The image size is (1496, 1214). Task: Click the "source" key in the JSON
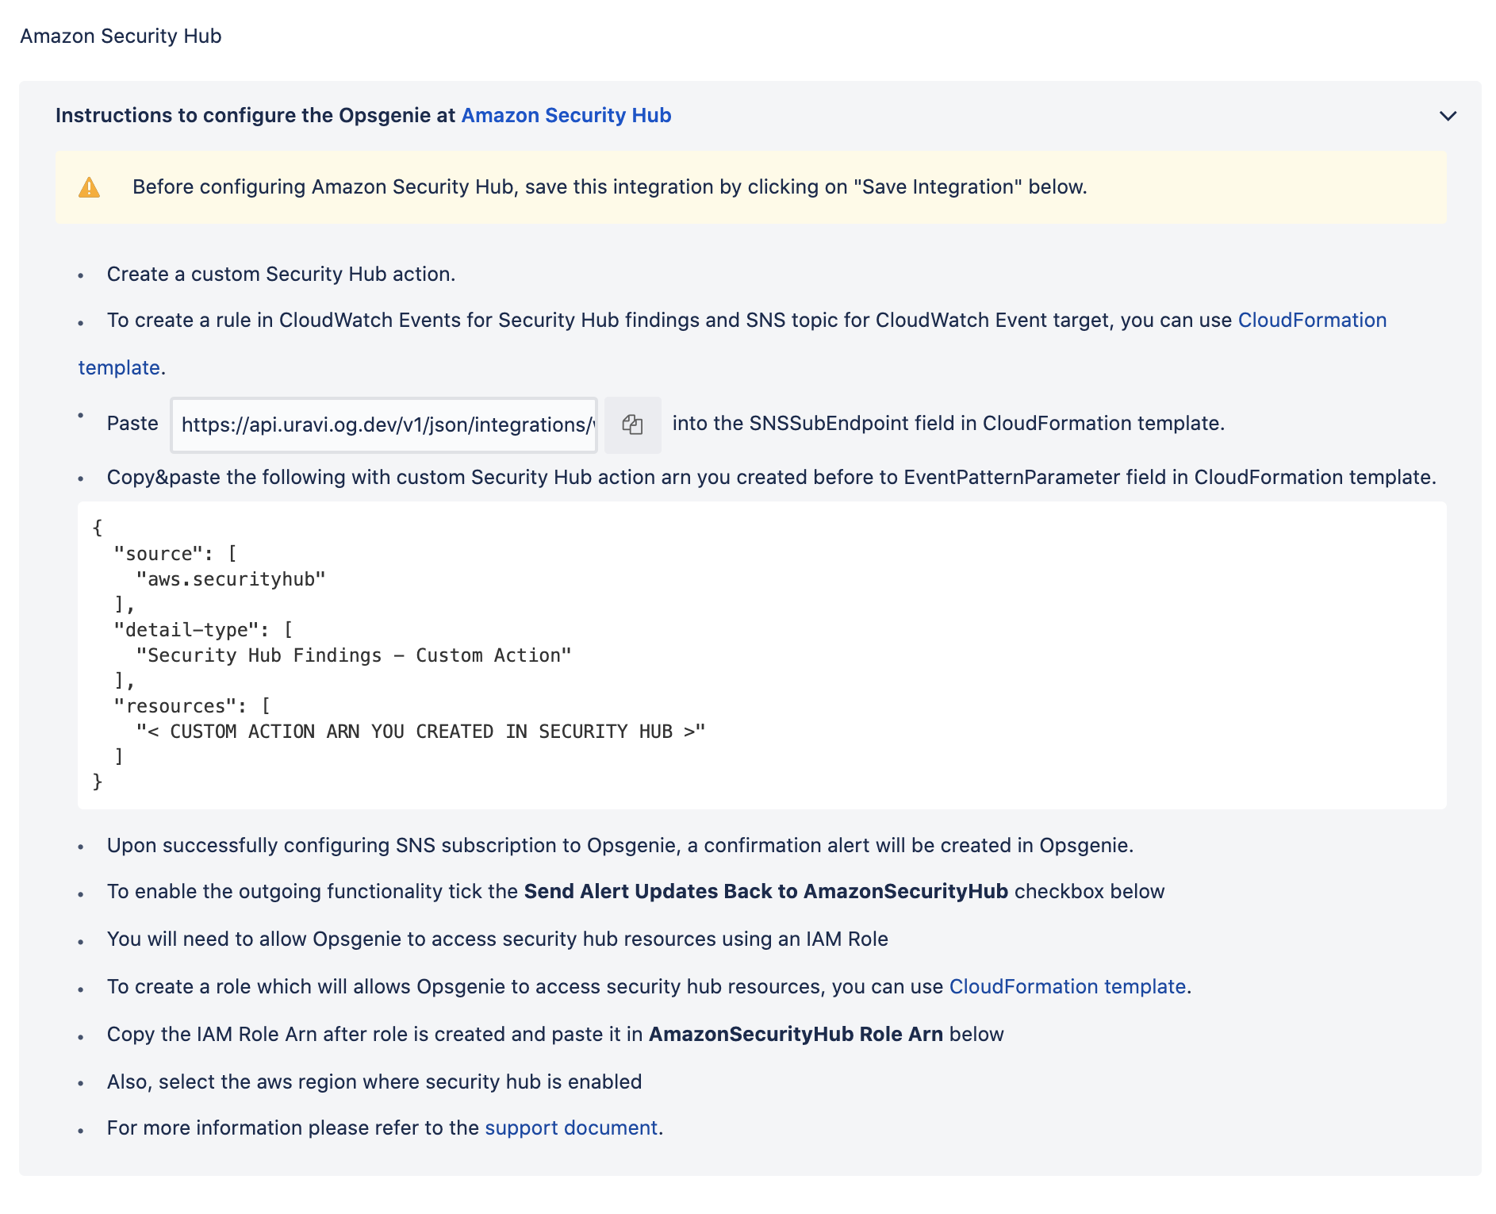[x=159, y=554]
